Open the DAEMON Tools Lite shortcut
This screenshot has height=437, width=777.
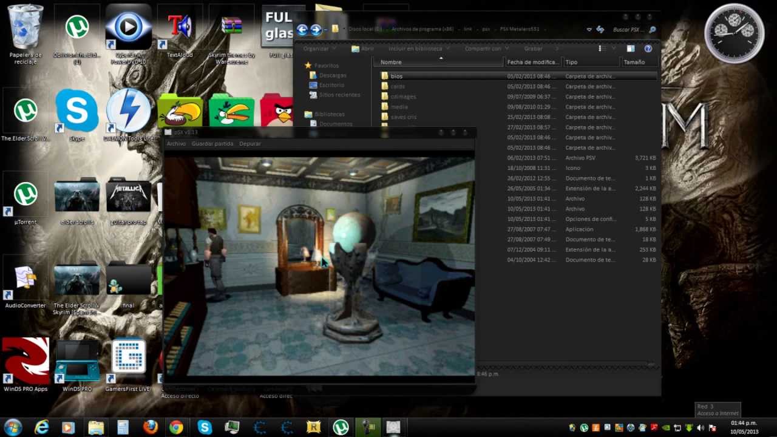tap(128, 115)
